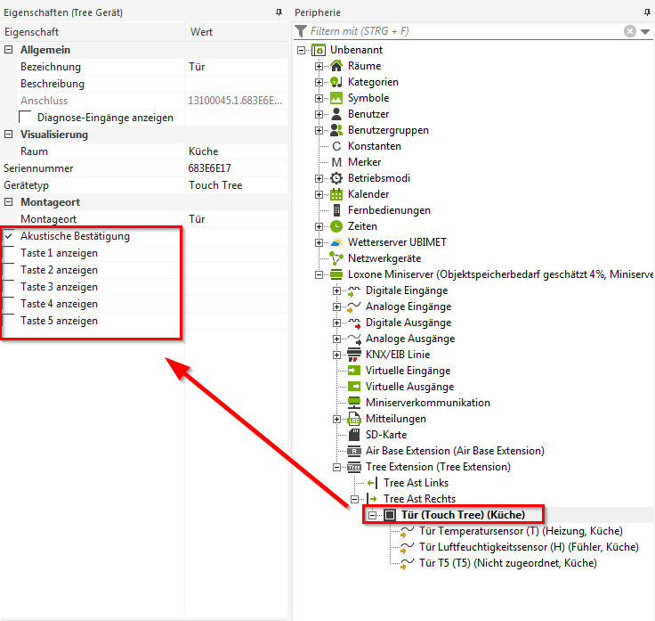
Task: Click the Konstanten C icon
Action: [336, 146]
